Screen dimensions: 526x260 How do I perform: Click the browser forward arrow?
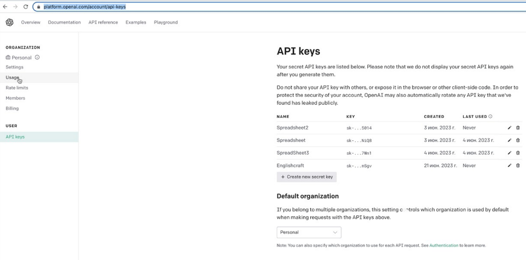click(x=15, y=7)
